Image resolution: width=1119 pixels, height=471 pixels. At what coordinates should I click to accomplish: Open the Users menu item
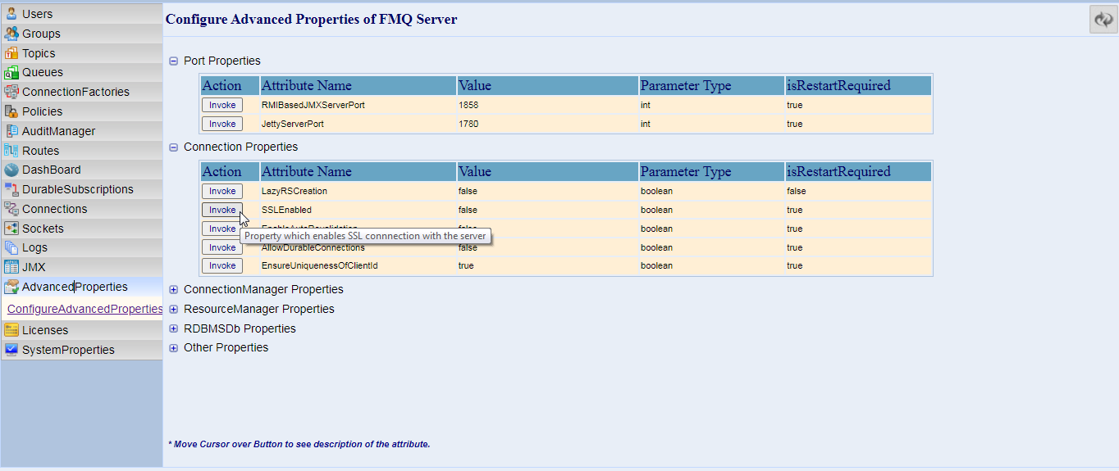pyautogui.click(x=82, y=14)
